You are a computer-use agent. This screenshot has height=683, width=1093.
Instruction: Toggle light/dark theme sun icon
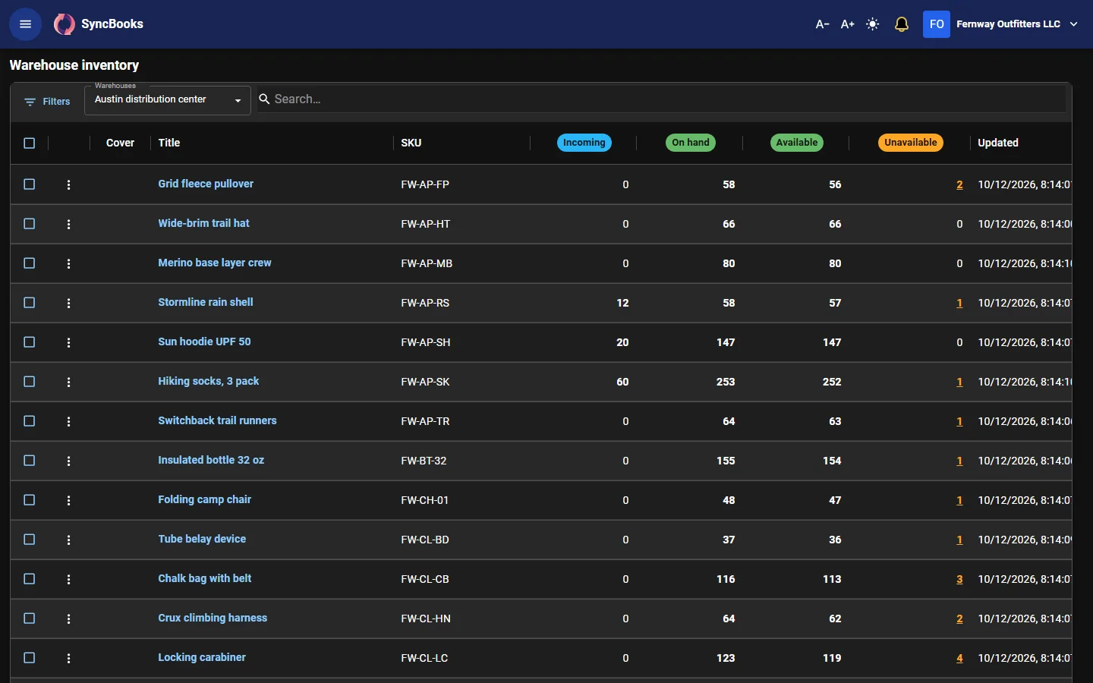(873, 24)
